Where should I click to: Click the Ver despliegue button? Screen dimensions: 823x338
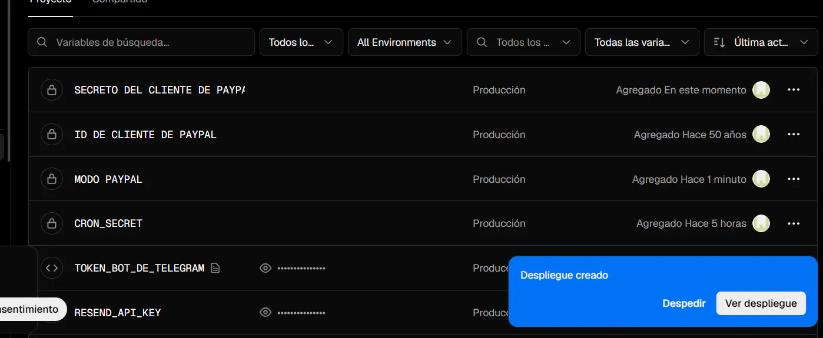click(x=761, y=303)
